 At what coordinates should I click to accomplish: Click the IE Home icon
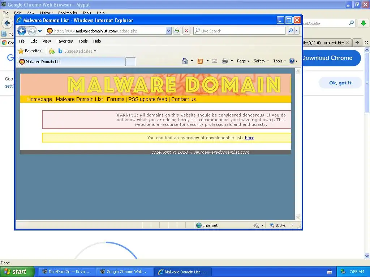click(185, 61)
